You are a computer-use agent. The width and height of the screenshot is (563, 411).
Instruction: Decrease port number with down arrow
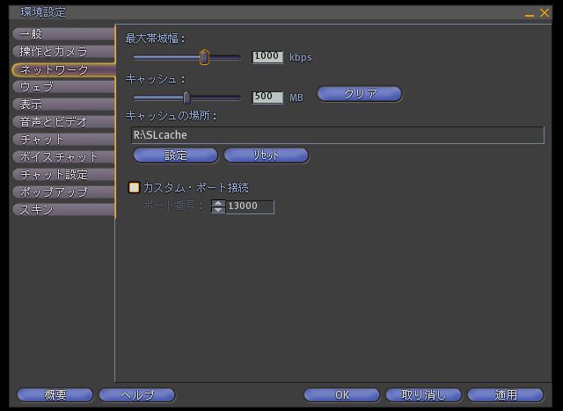(x=218, y=210)
